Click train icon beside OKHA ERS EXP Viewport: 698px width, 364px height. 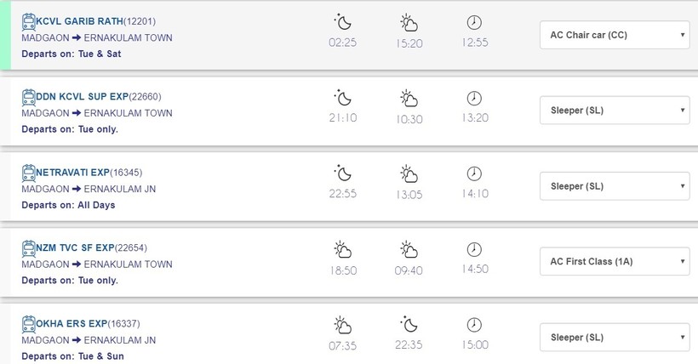point(29,323)
